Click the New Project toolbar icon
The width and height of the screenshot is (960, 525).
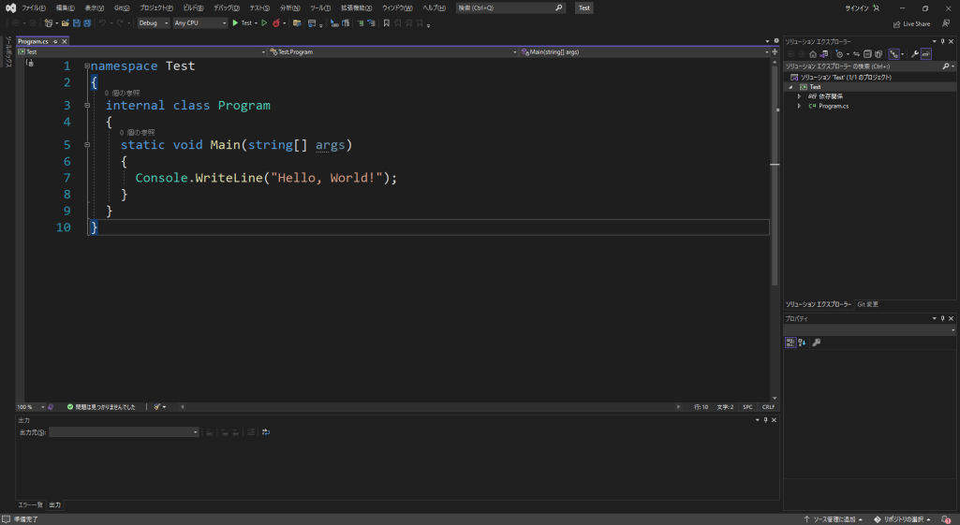click(48, 23)
